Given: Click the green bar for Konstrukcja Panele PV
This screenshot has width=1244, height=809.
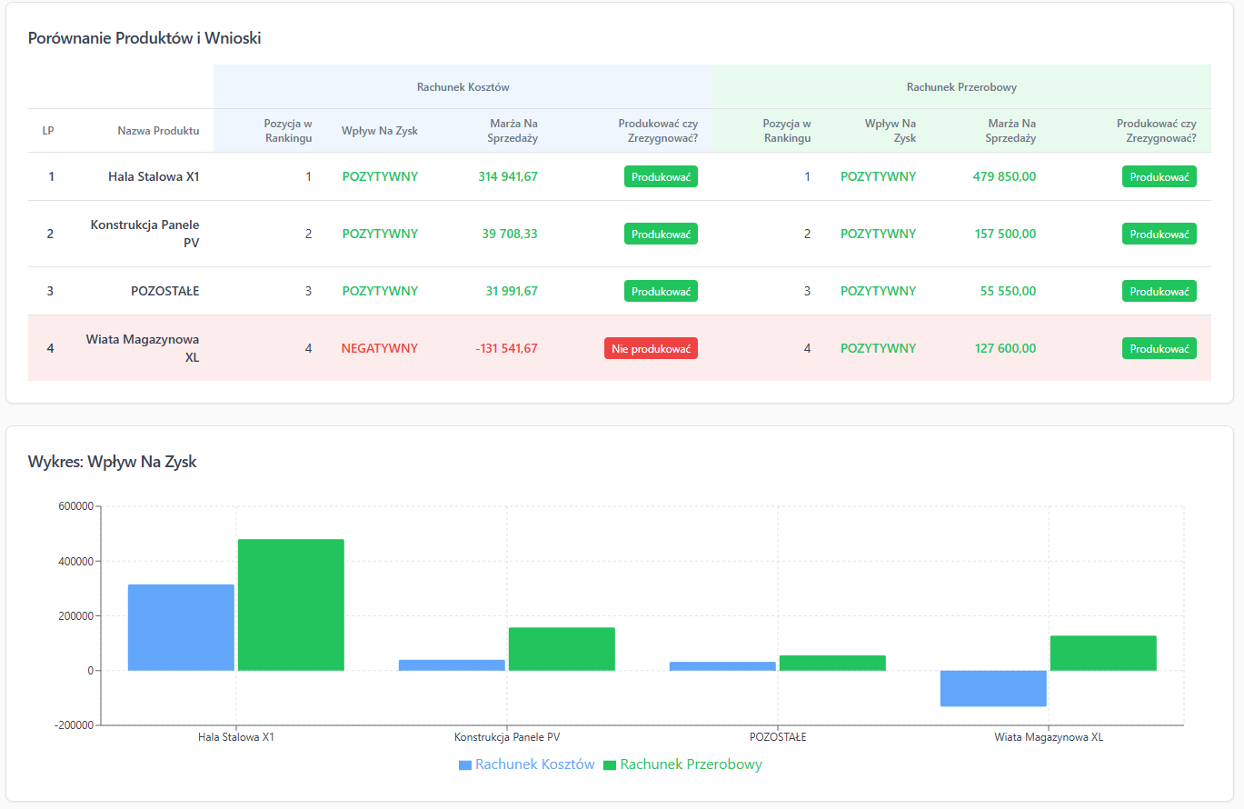Looking at the screenshot, I should (562, 649).
